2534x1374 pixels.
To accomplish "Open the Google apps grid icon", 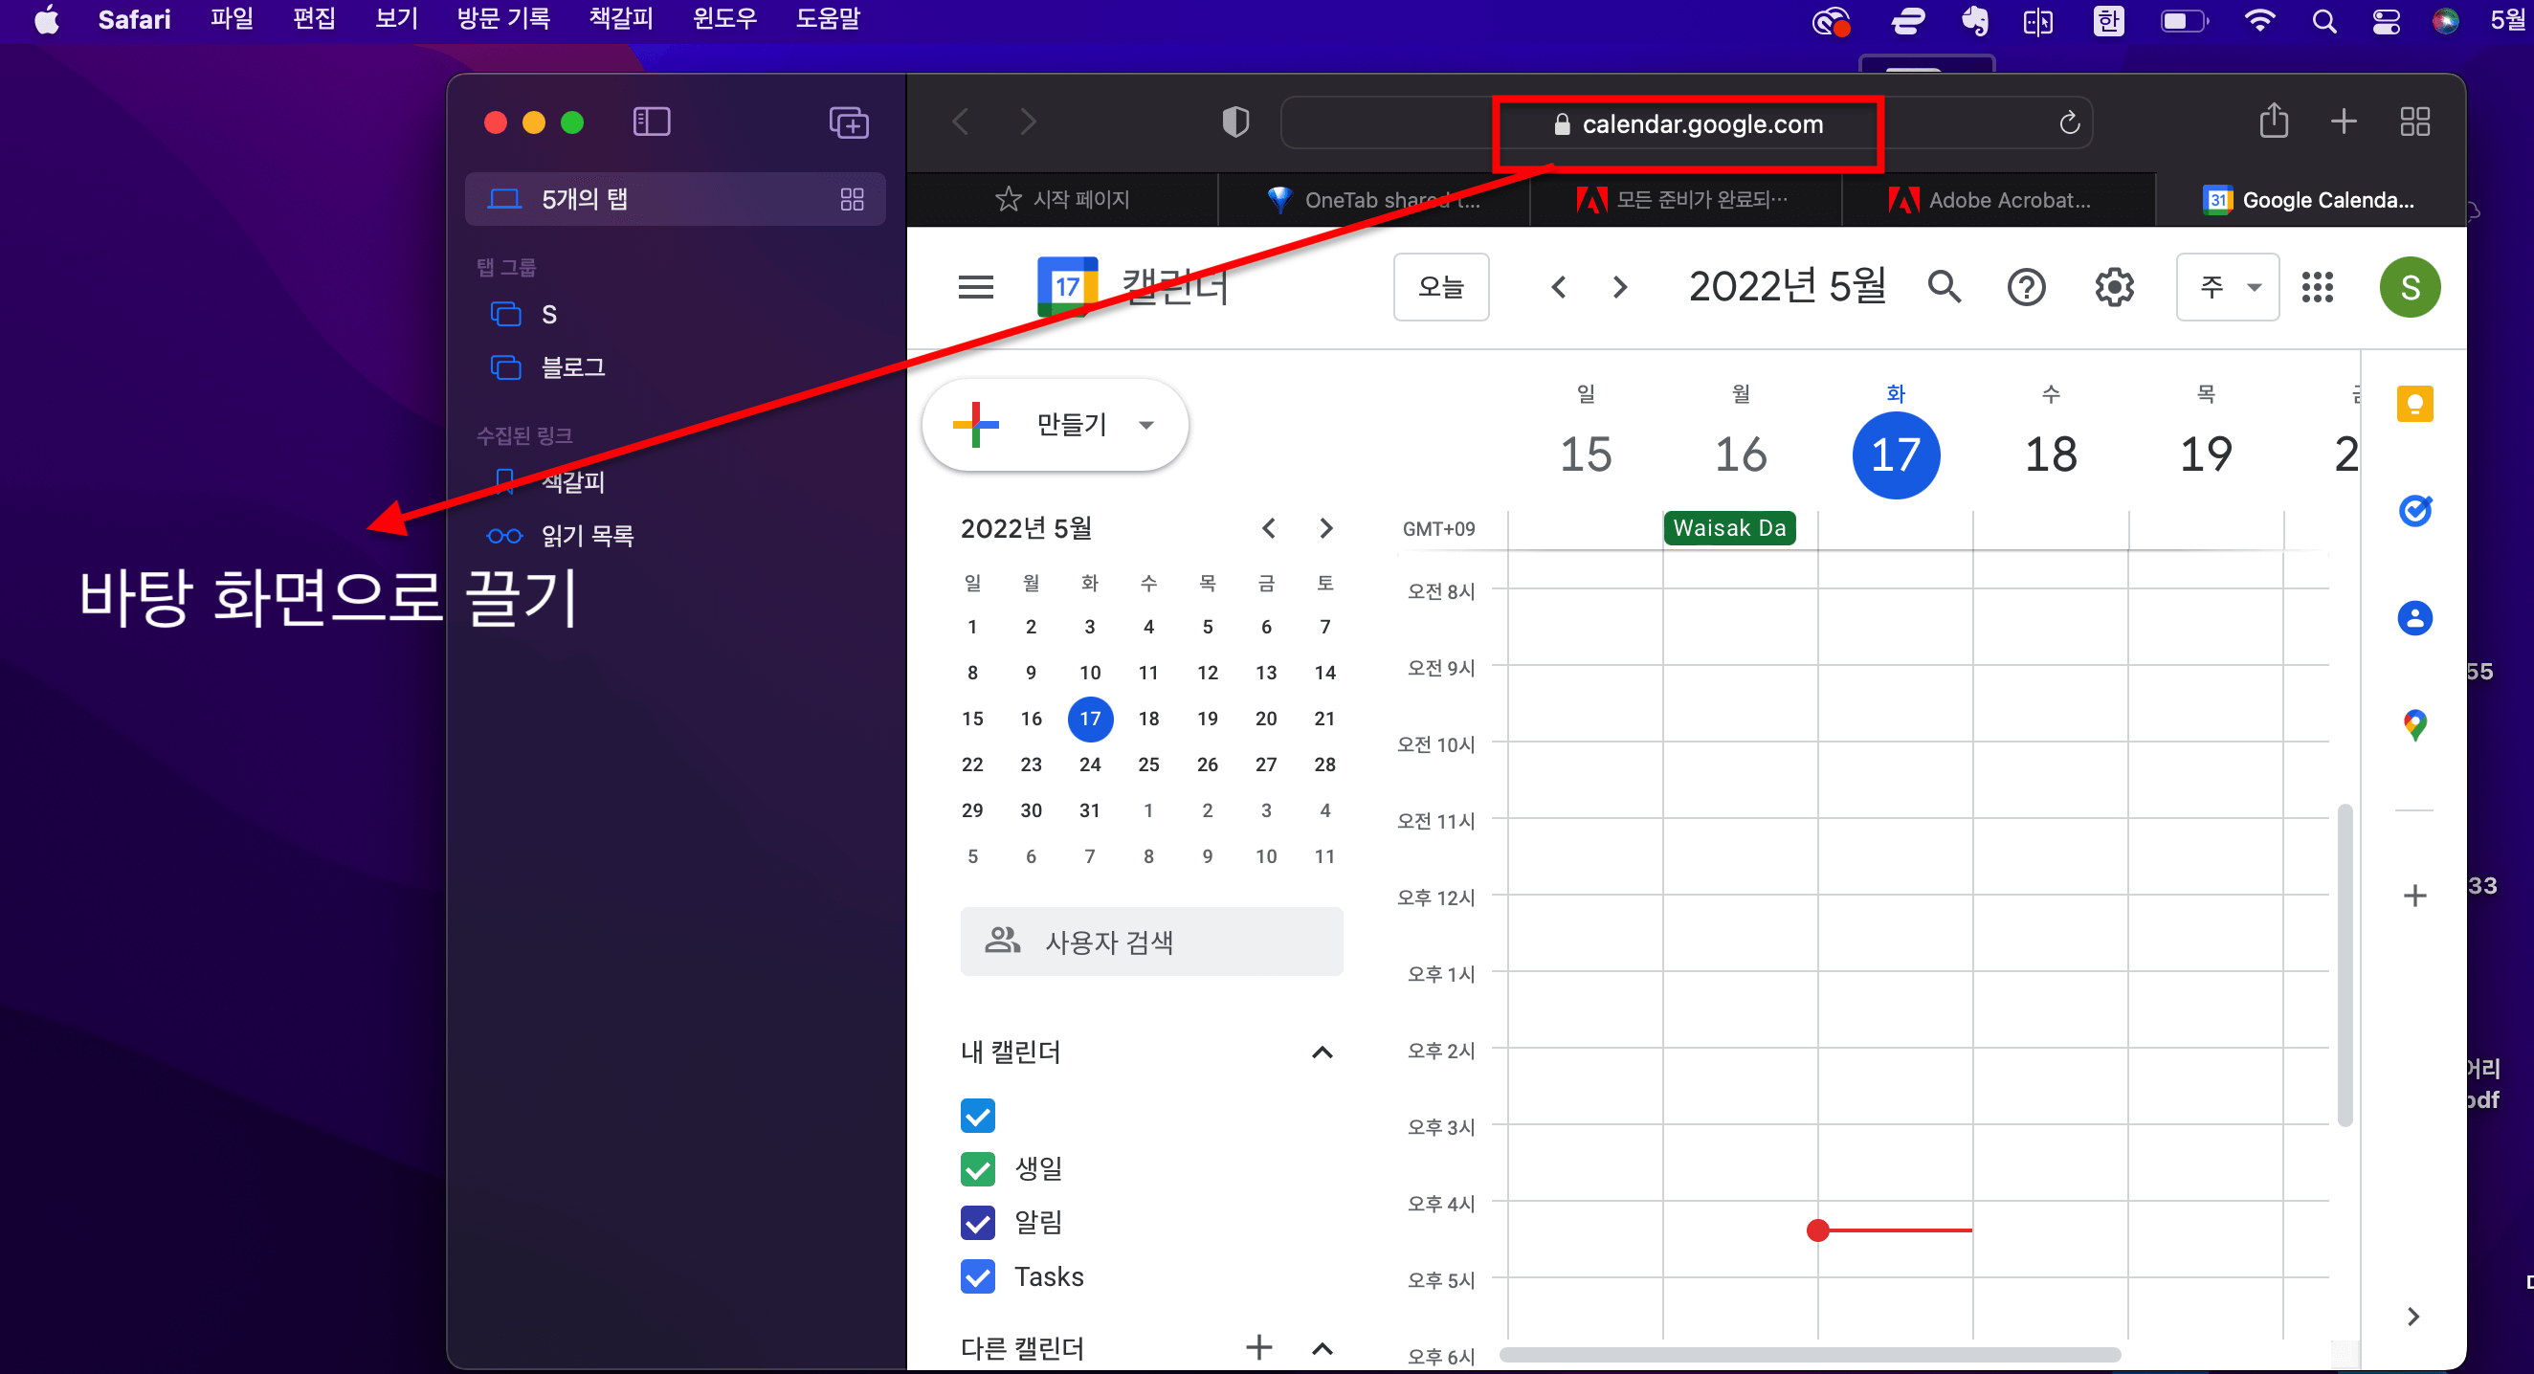I will tap(2318, 286).
